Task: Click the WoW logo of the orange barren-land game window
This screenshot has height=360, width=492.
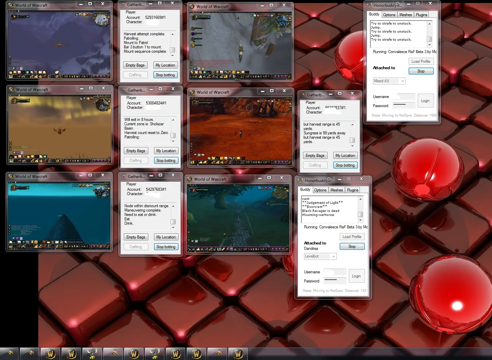Action: (192, 92)
